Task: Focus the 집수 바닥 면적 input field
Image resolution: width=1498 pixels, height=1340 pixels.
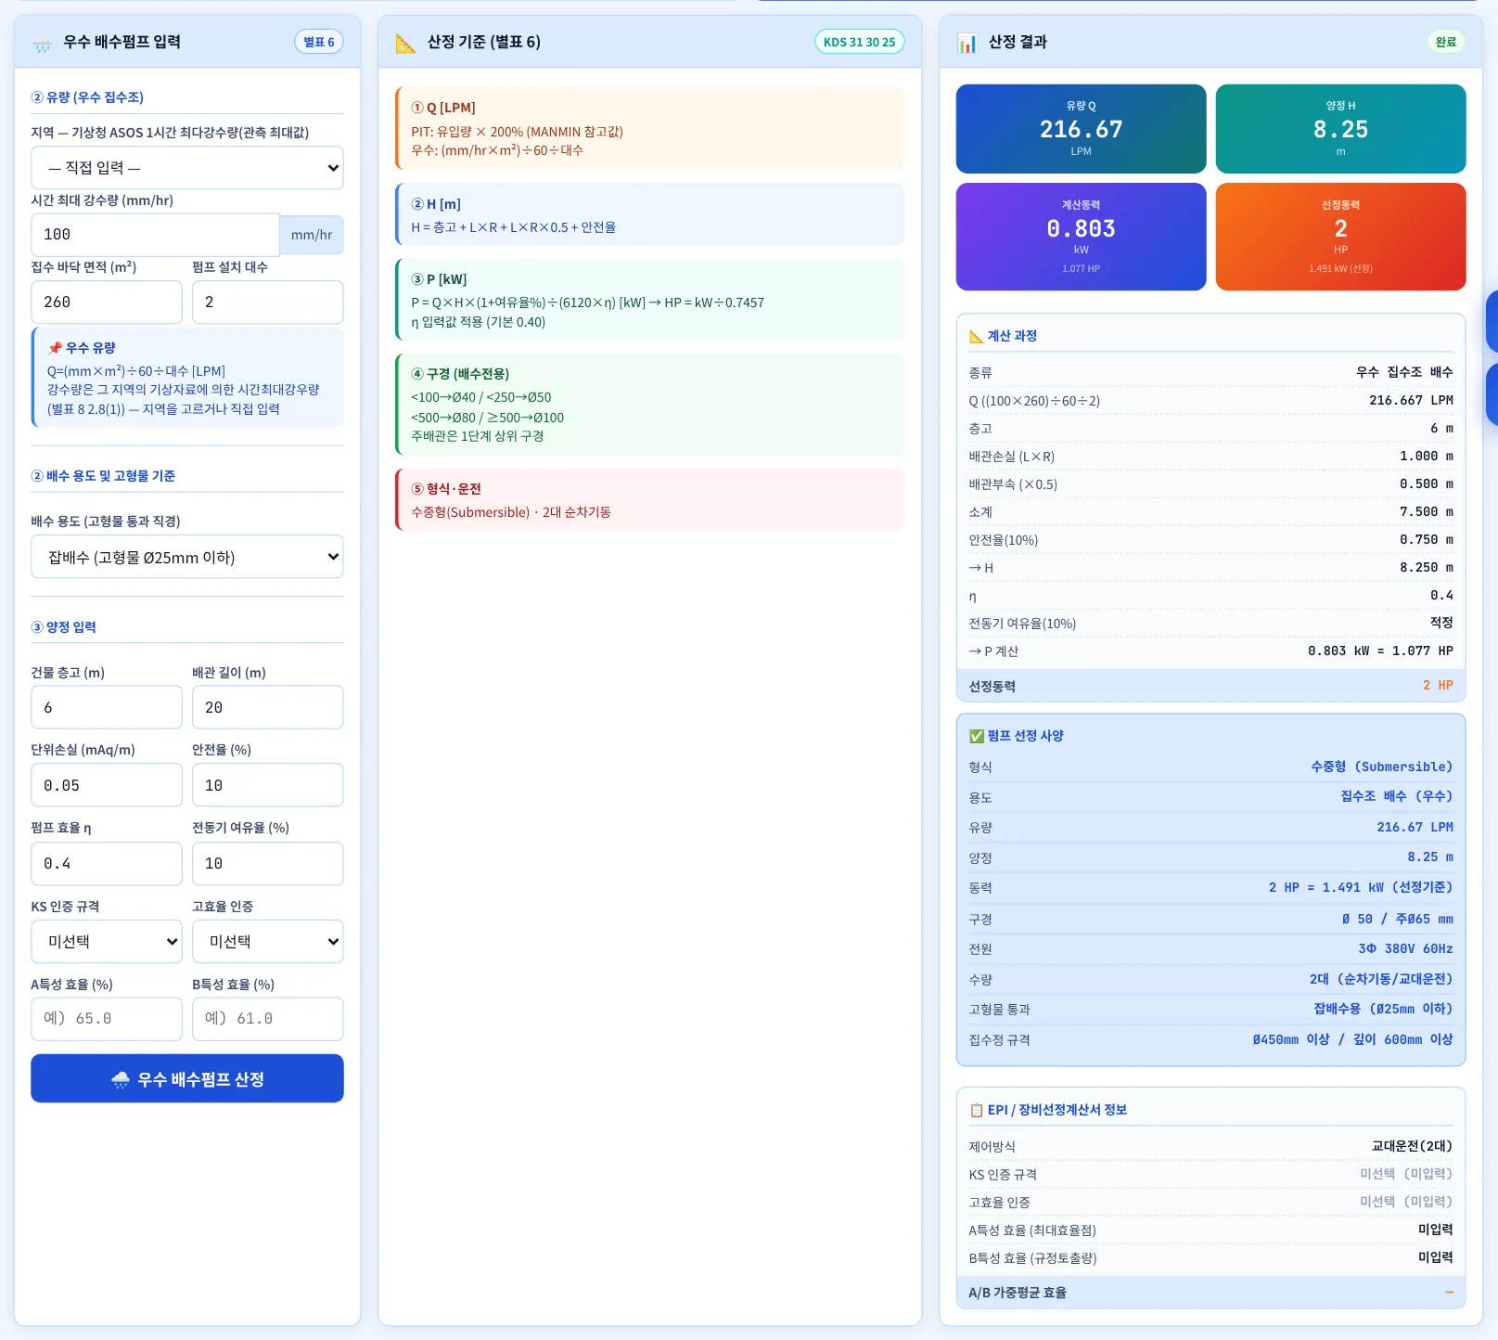Action: [x=107, y=303]
